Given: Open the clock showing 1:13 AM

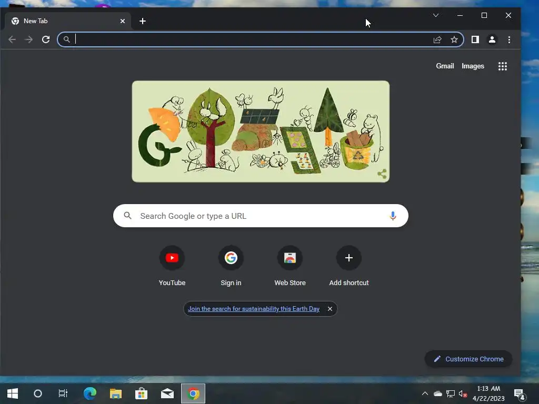Looking at the screenshot, I should [x=488, y=393].
